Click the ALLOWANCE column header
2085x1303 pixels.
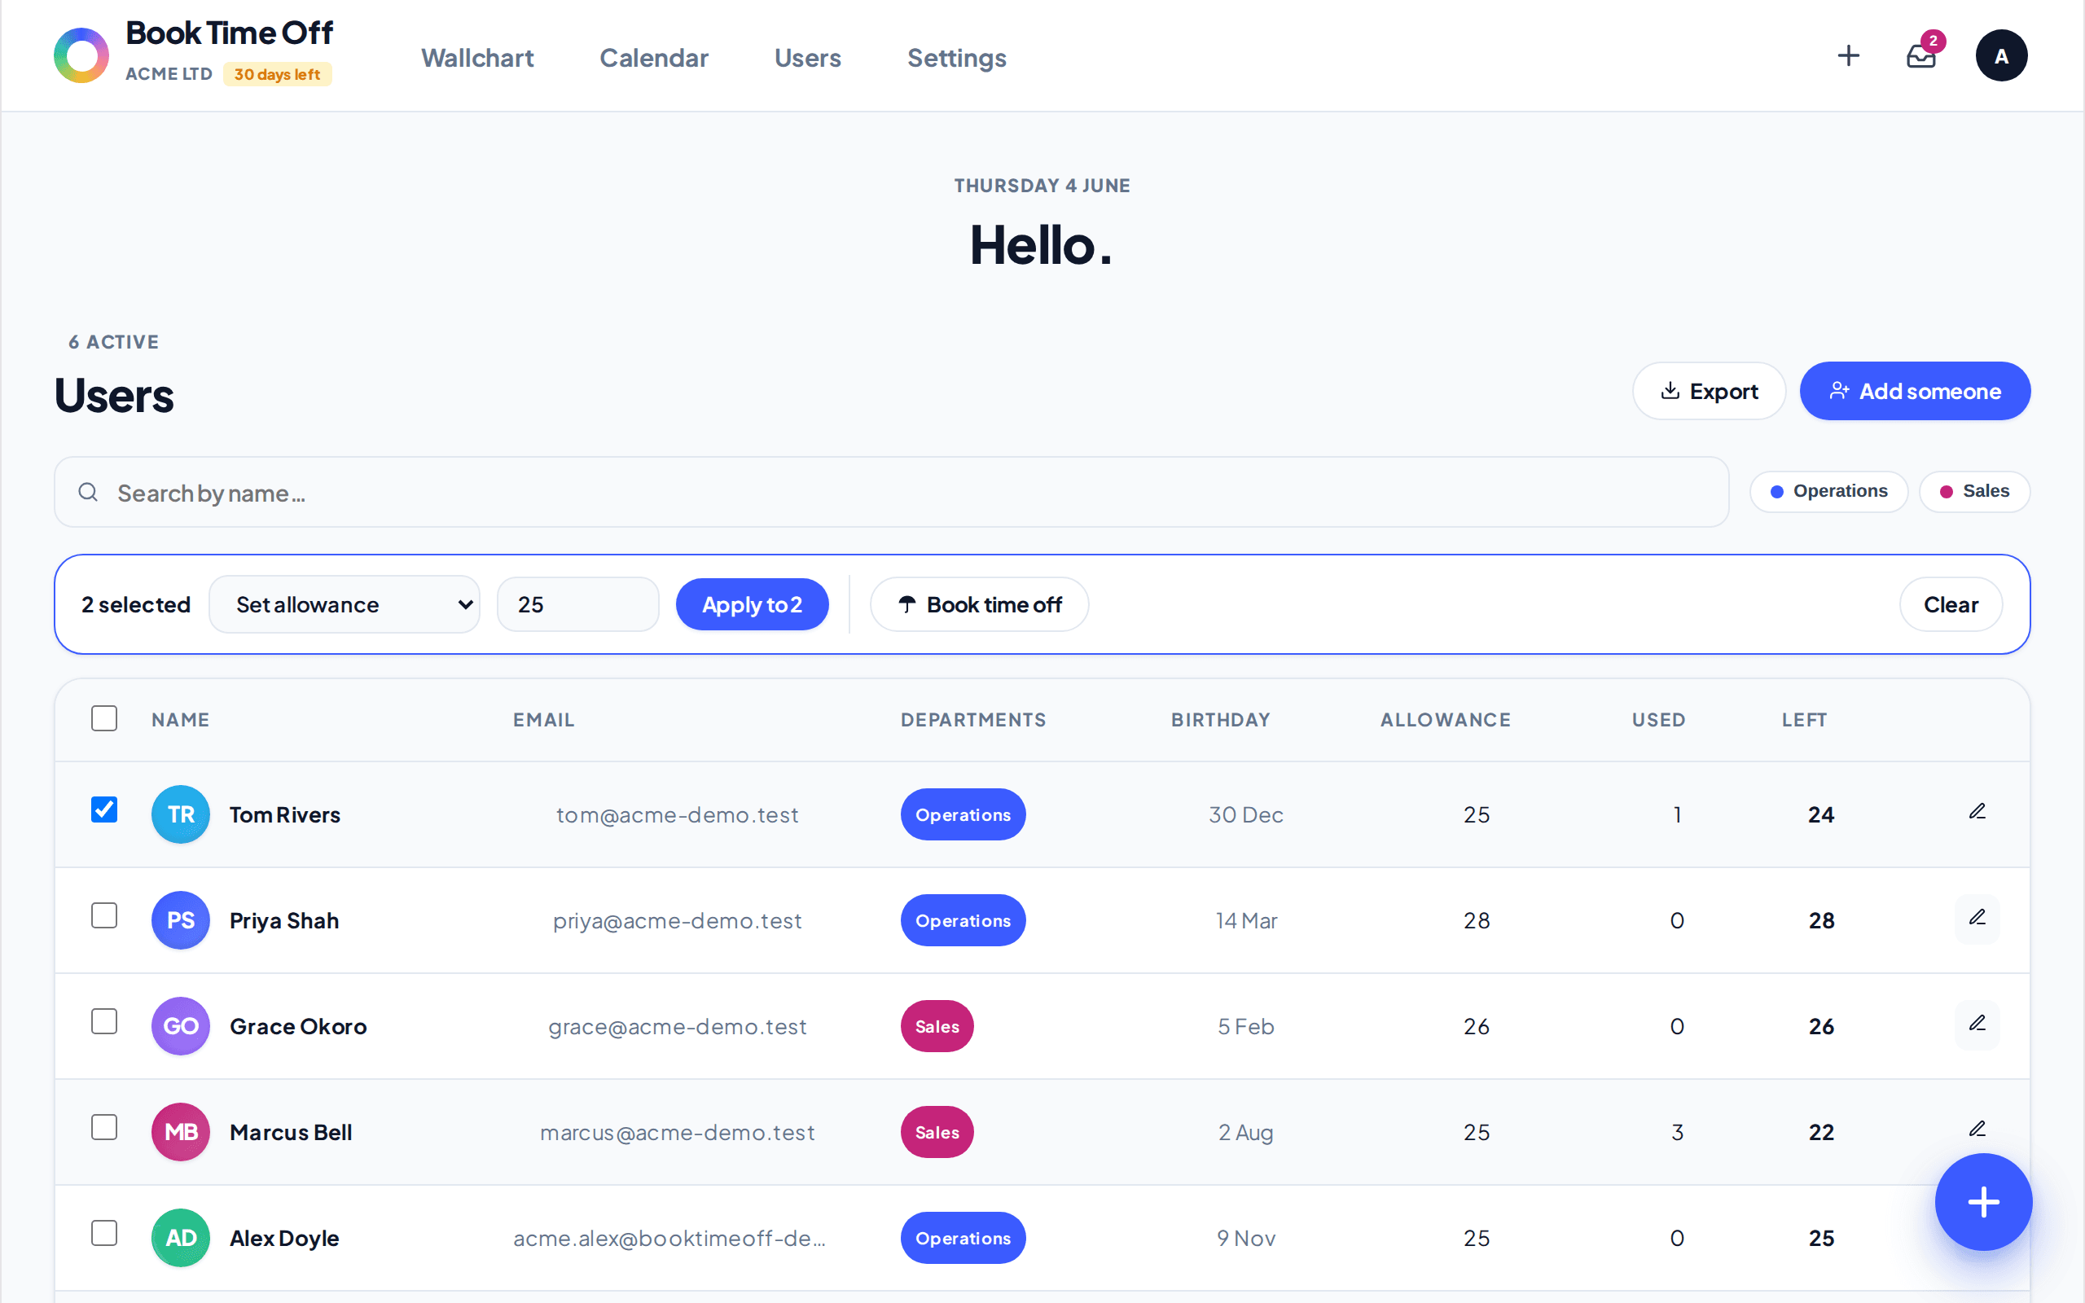click(x=1446, y=720)
